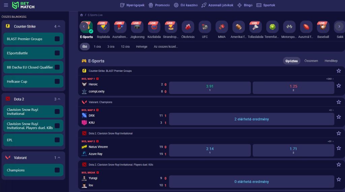Check the EPL checkbox
345x192 pixels.
[x=57, y=140]
